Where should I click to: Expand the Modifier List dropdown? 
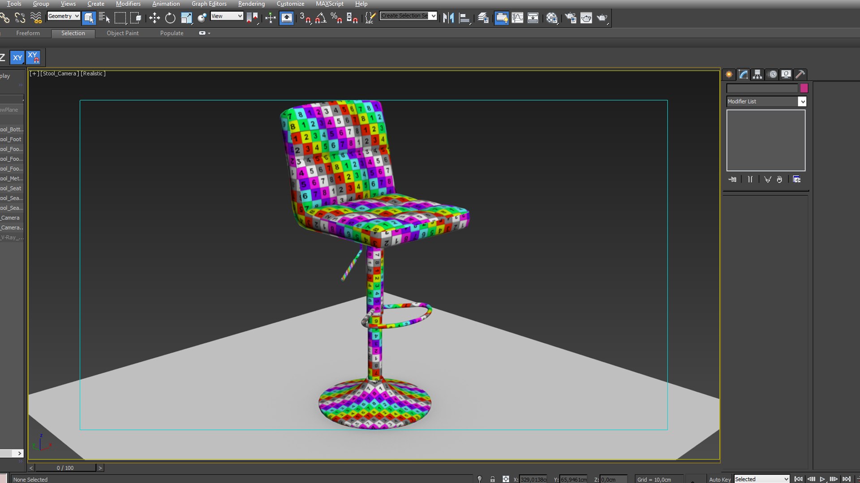tap(802, 102)
